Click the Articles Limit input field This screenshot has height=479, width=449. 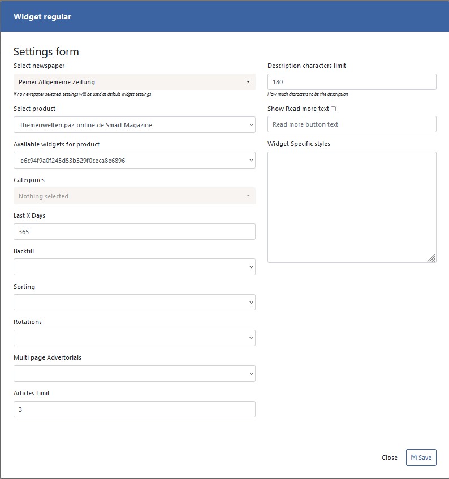click(x=135, y=409)
